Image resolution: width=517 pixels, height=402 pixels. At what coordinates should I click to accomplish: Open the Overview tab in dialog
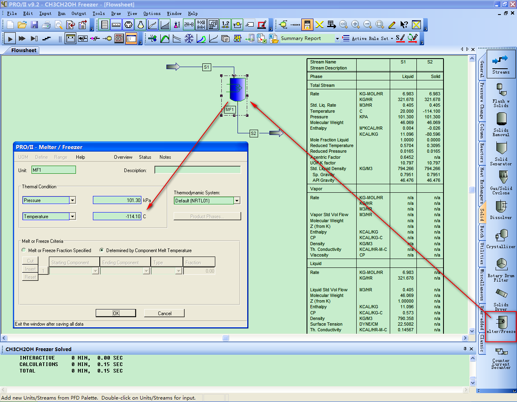tap(123, 157)
